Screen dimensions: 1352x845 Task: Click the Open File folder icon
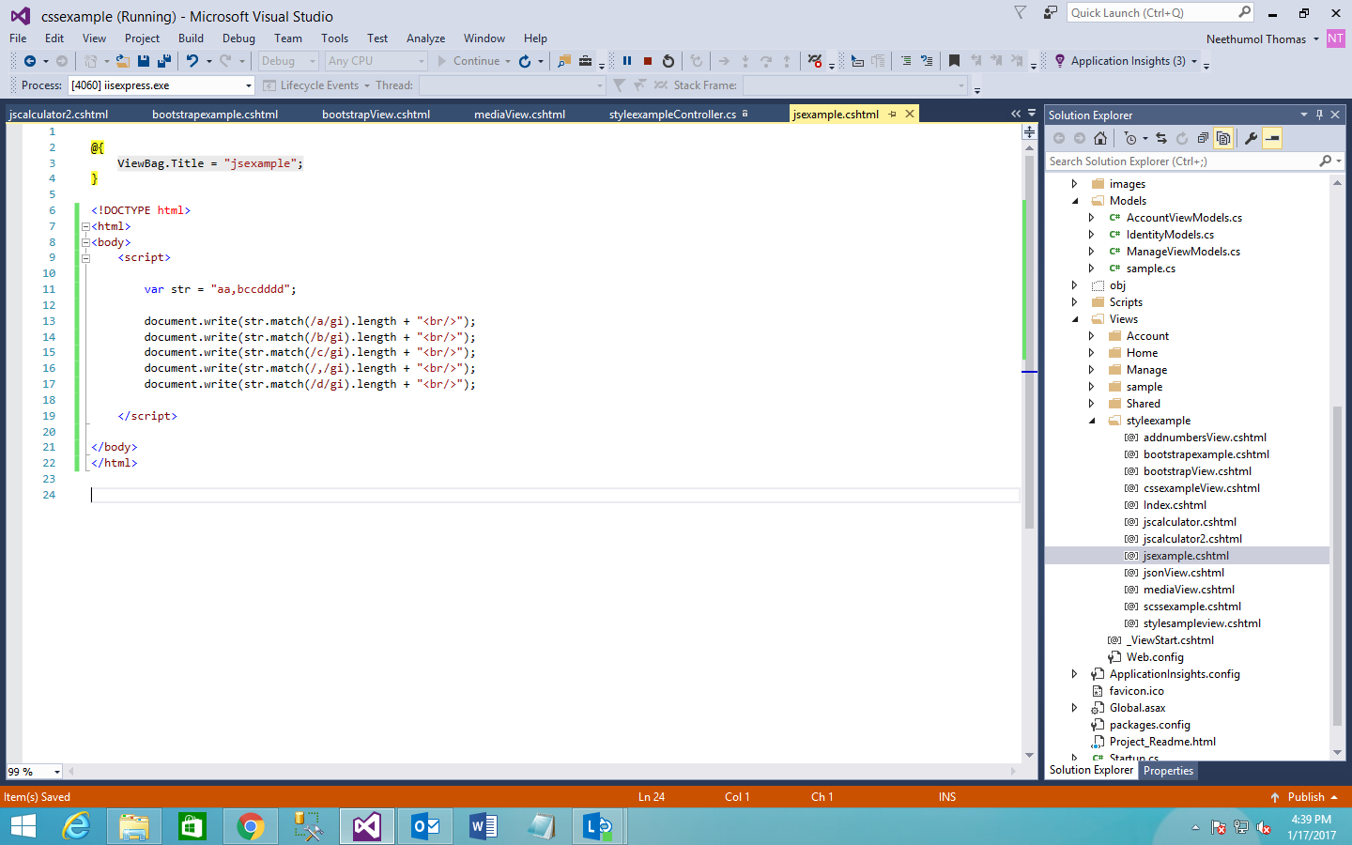pos(123,61)
